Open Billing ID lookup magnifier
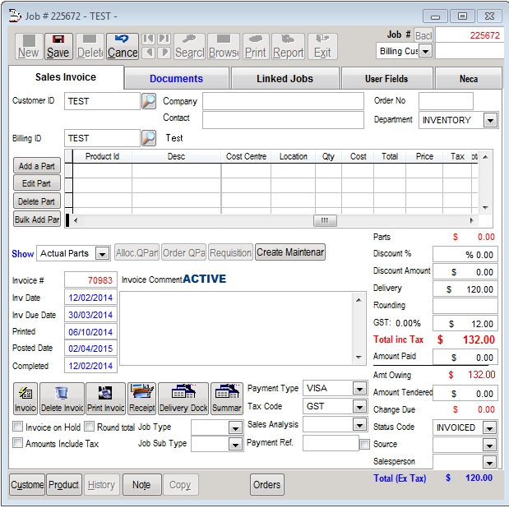Image resolution: width=509 pixels, height=508 pixels. [x=149, y=138]
